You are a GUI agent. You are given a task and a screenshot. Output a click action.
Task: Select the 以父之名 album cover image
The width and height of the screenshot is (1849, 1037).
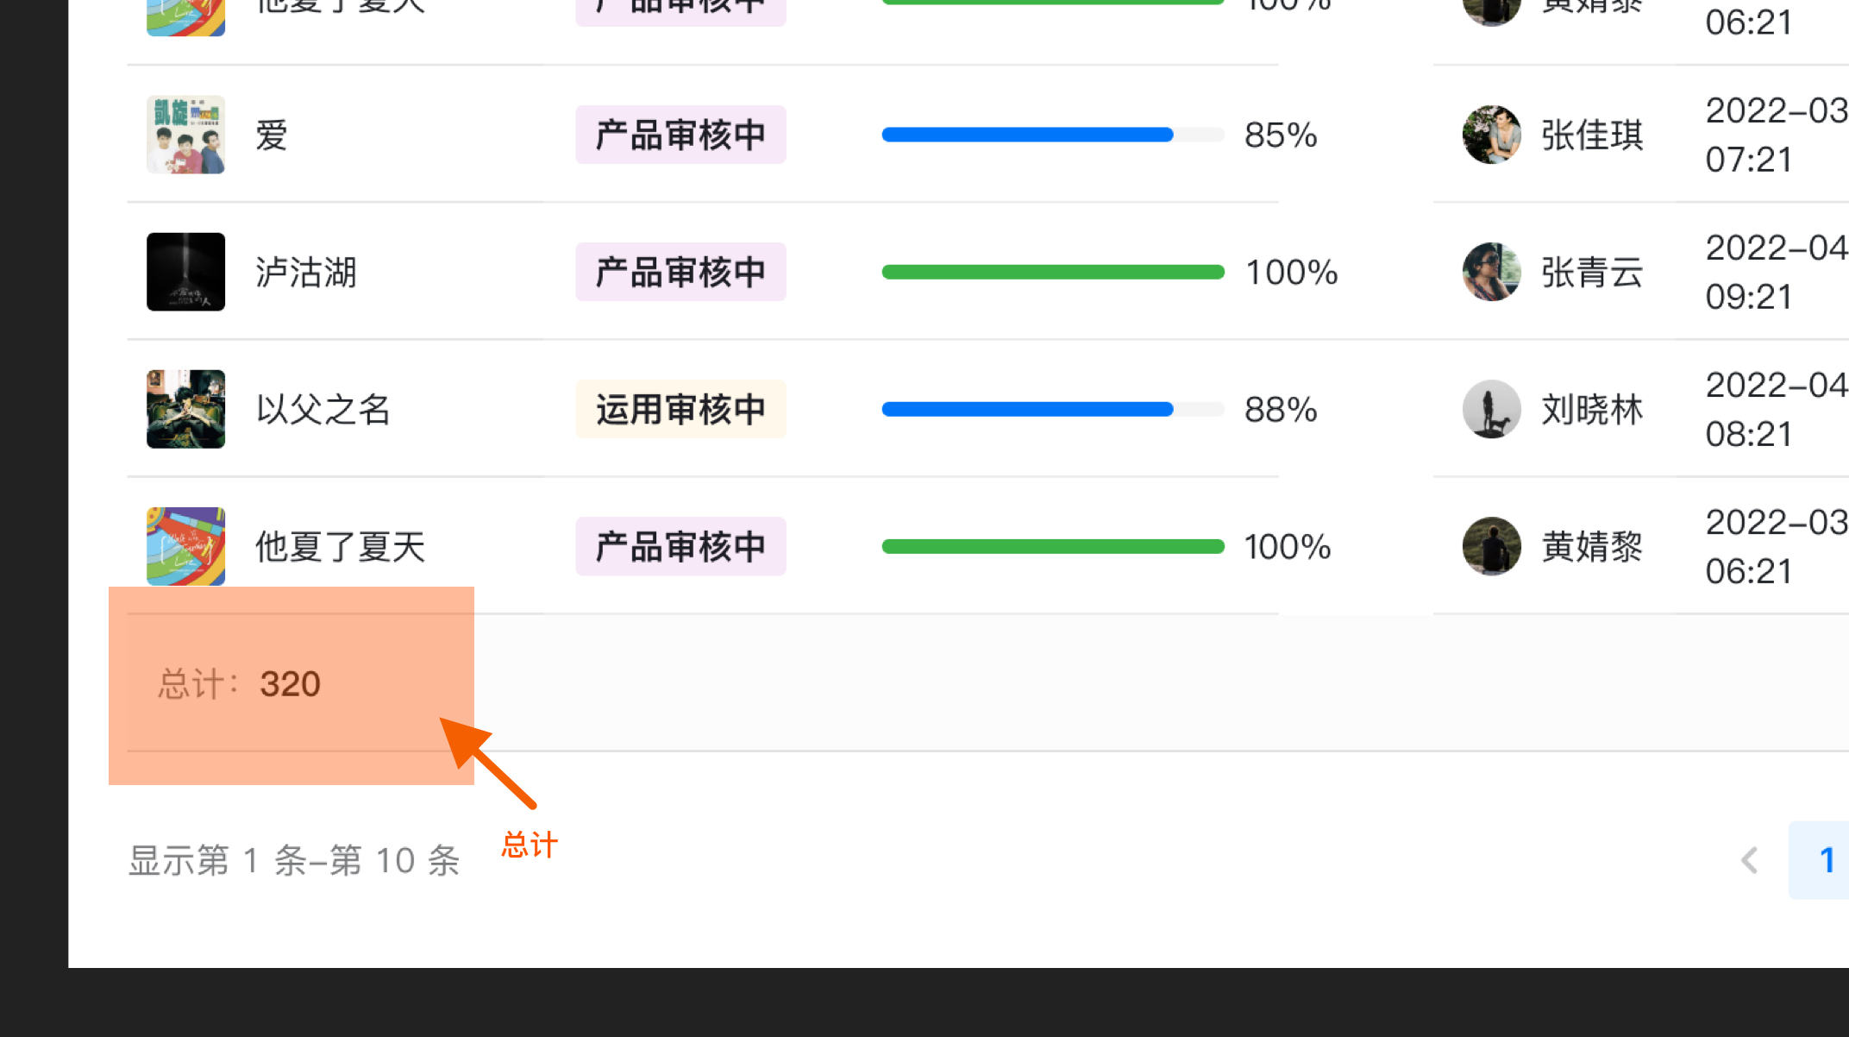[x=185, y=409]
